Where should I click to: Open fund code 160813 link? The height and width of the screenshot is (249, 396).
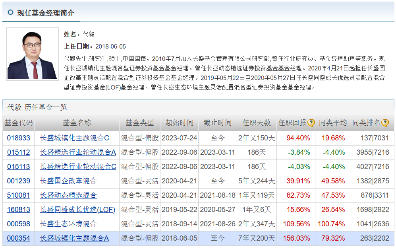[x=18, y=210]
